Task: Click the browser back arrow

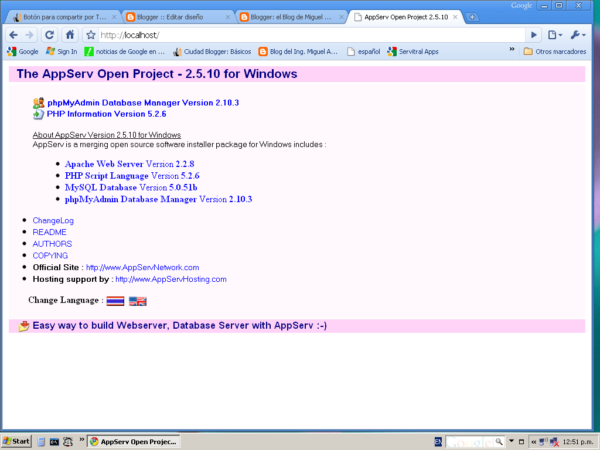Action: (14, 35)
